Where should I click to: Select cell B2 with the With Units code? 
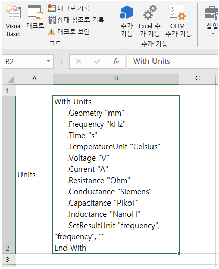click(x=116, y=174)
